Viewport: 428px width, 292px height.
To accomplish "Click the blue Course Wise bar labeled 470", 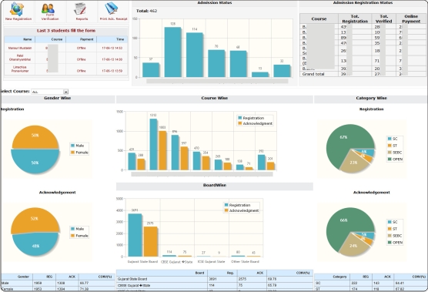I will tap(196, 160).
